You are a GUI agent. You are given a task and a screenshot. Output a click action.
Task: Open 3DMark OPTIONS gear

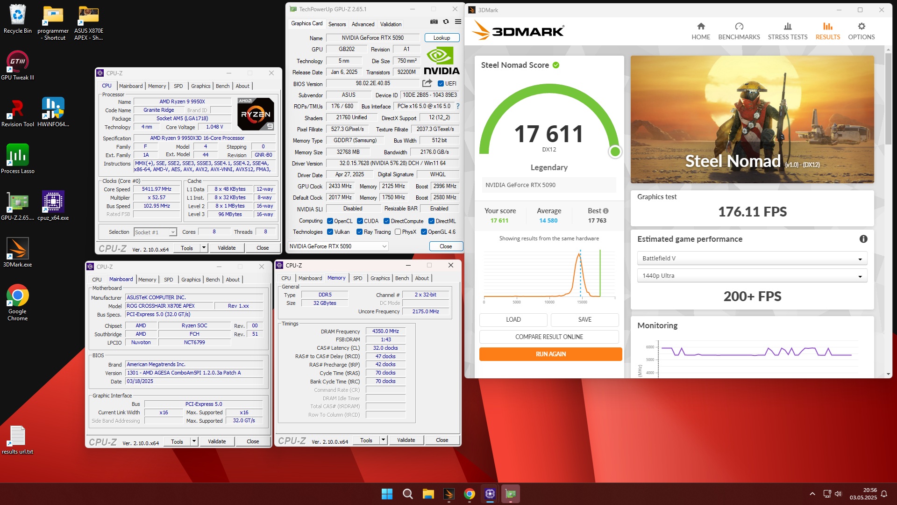(x=861, y=31)
